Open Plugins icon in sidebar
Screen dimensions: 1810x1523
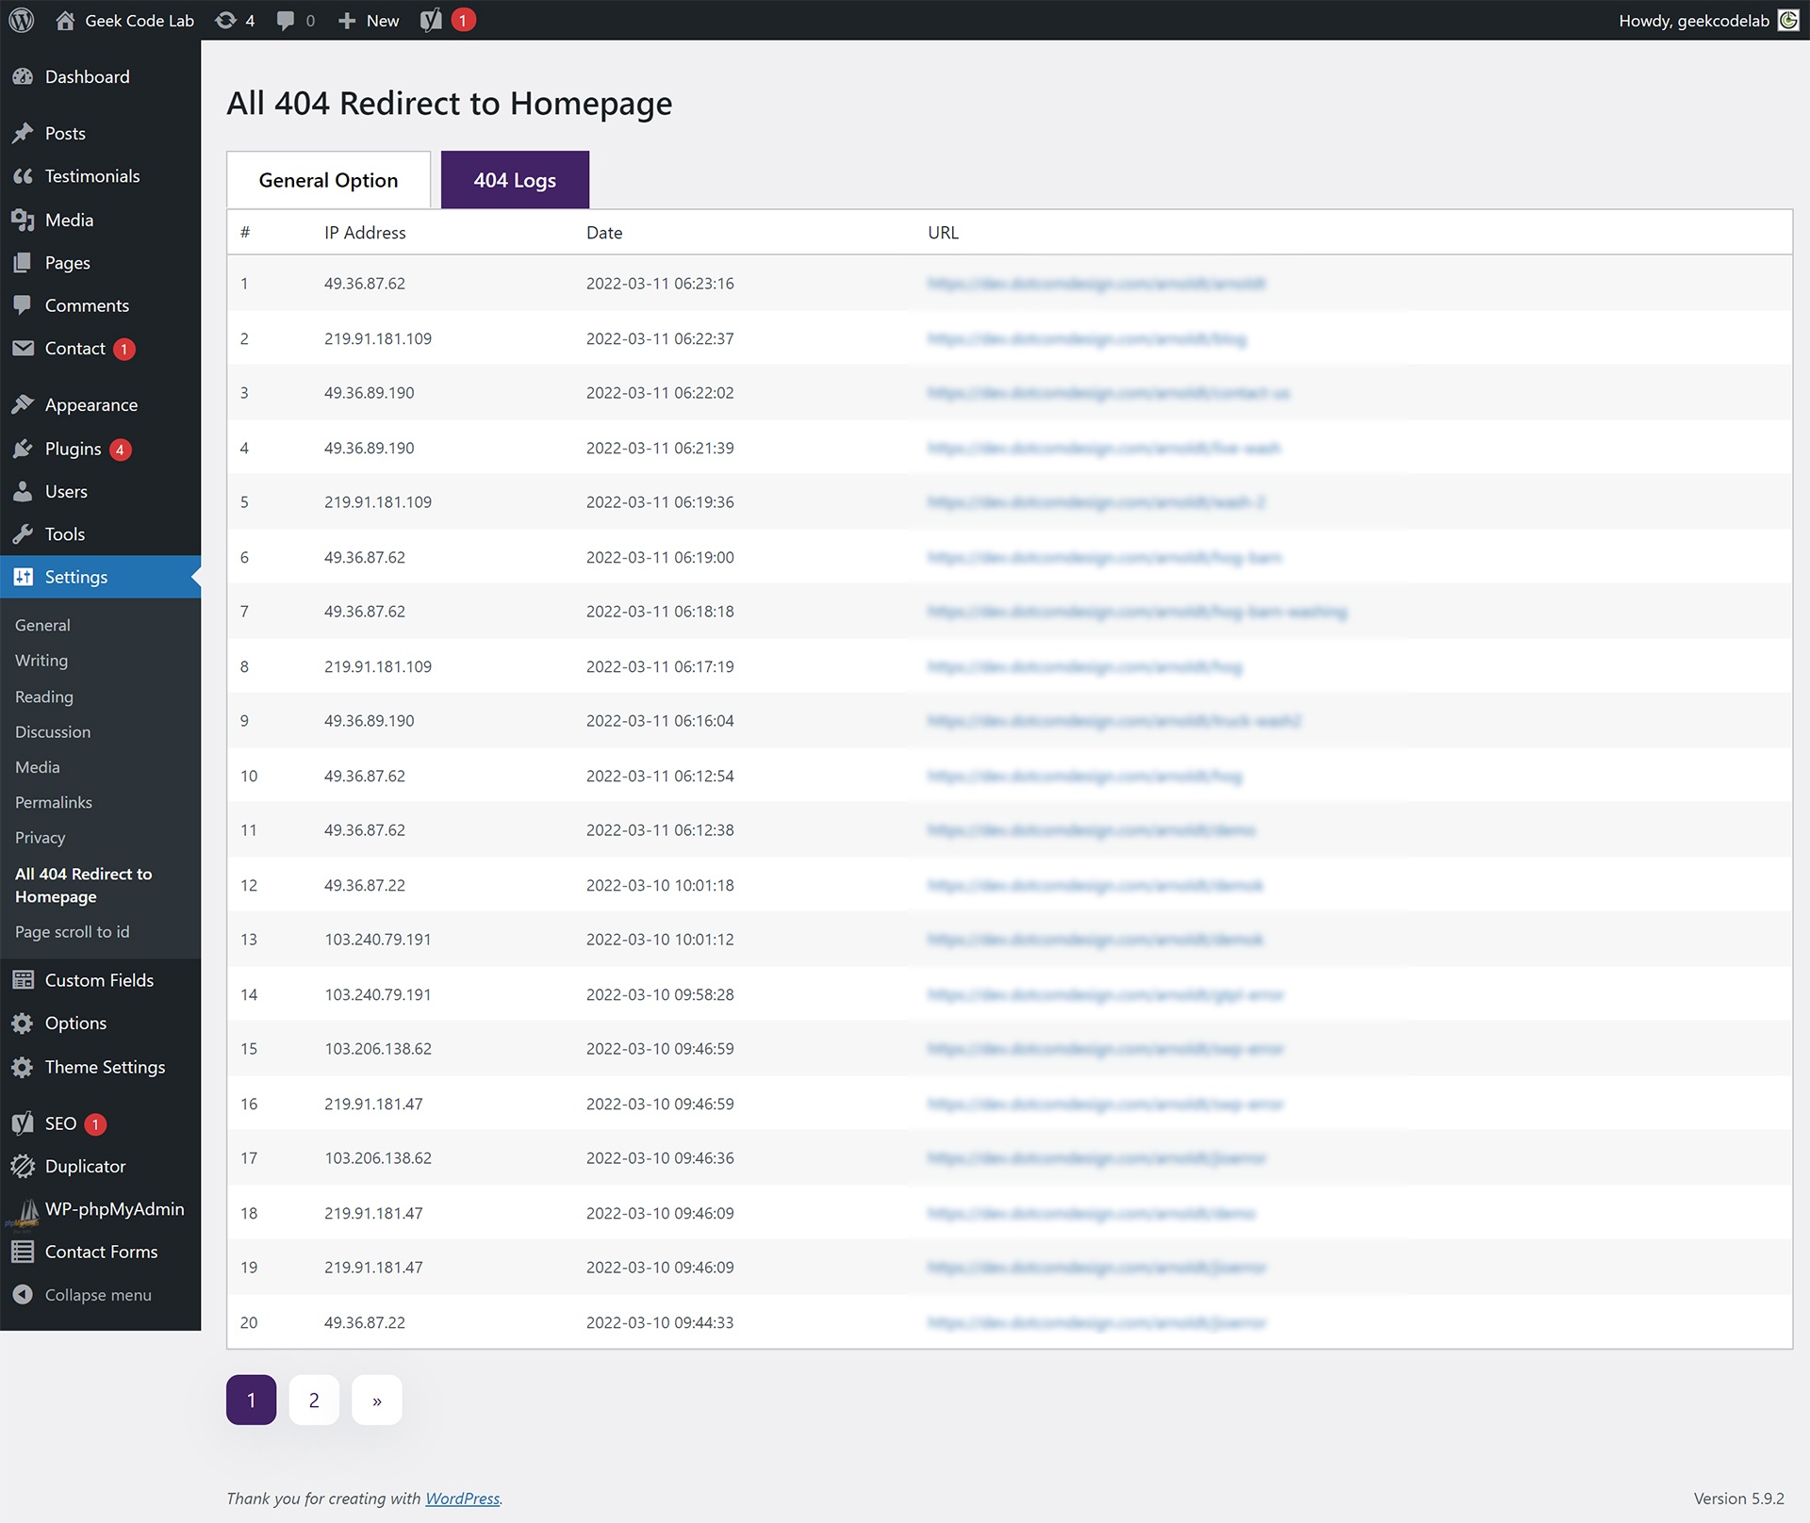tap(25, 448)
